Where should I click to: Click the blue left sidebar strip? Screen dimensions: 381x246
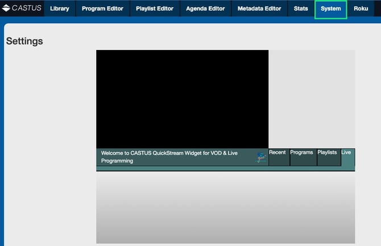(2, 136)
